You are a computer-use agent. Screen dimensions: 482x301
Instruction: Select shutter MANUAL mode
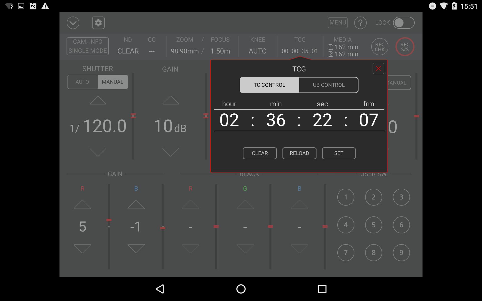[x=112, y=82]
